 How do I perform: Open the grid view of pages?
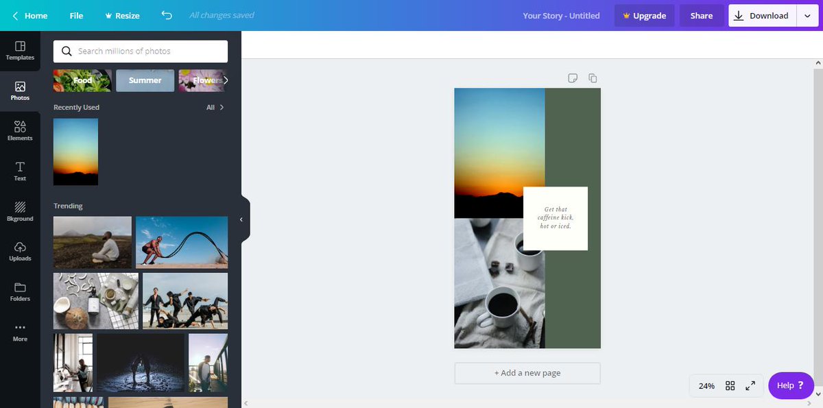click(730, 386)
